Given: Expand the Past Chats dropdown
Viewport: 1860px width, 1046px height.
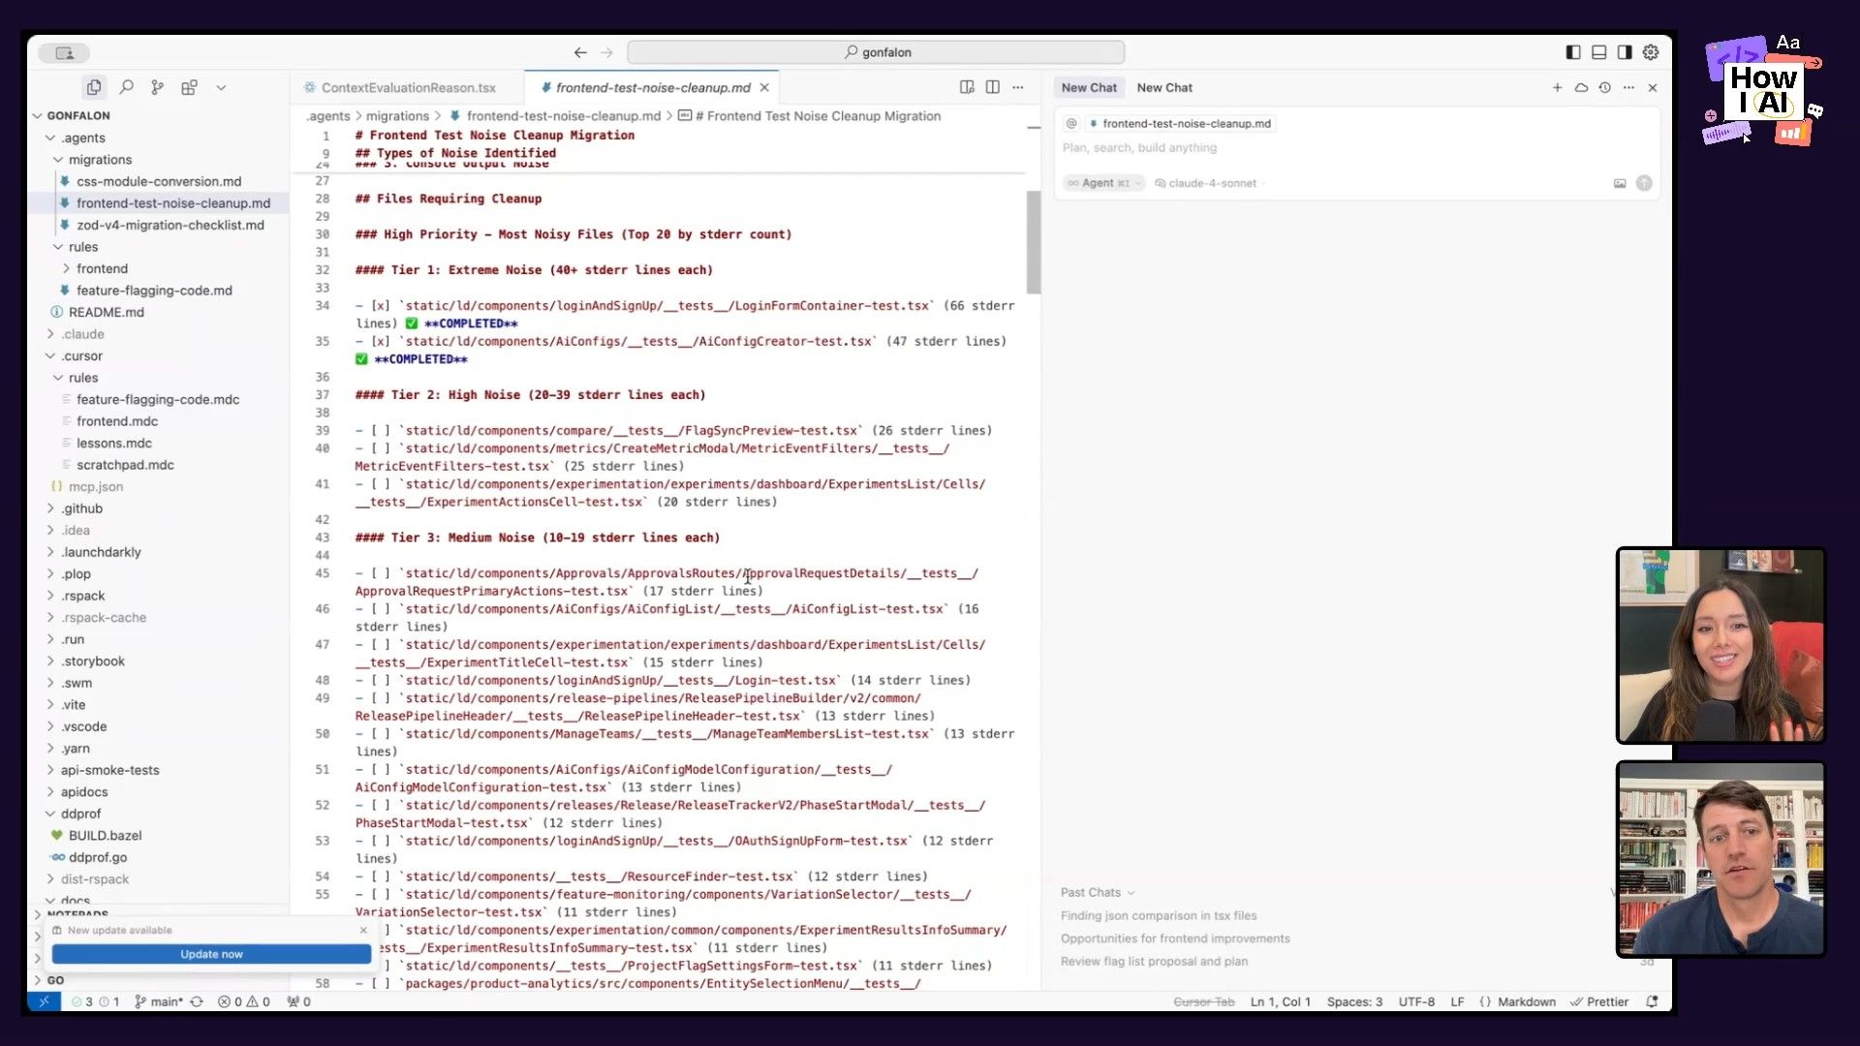Looking at the screenshot, I should coord(1097,892).
